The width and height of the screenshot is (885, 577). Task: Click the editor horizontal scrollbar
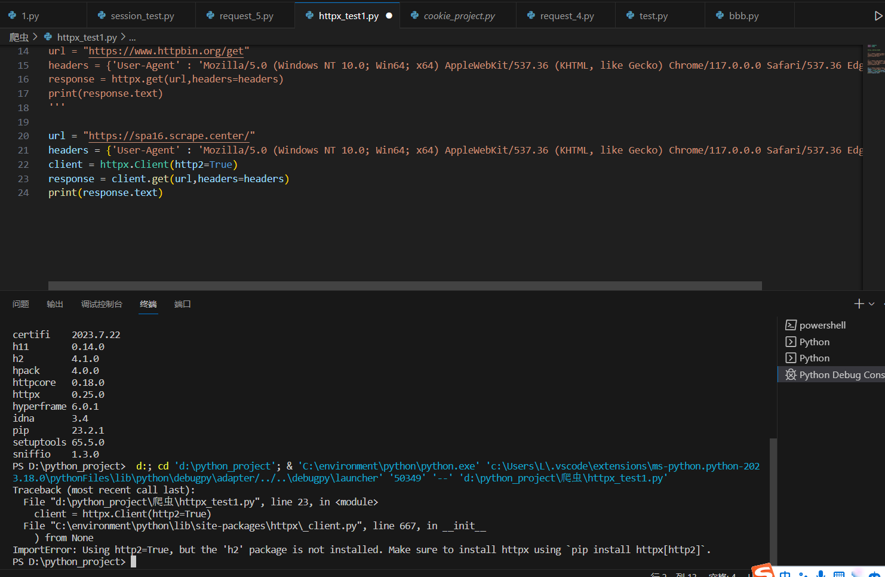click(405, 286)
